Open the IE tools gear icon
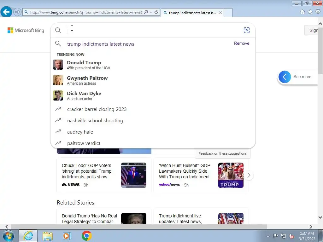 pos(318,12)
